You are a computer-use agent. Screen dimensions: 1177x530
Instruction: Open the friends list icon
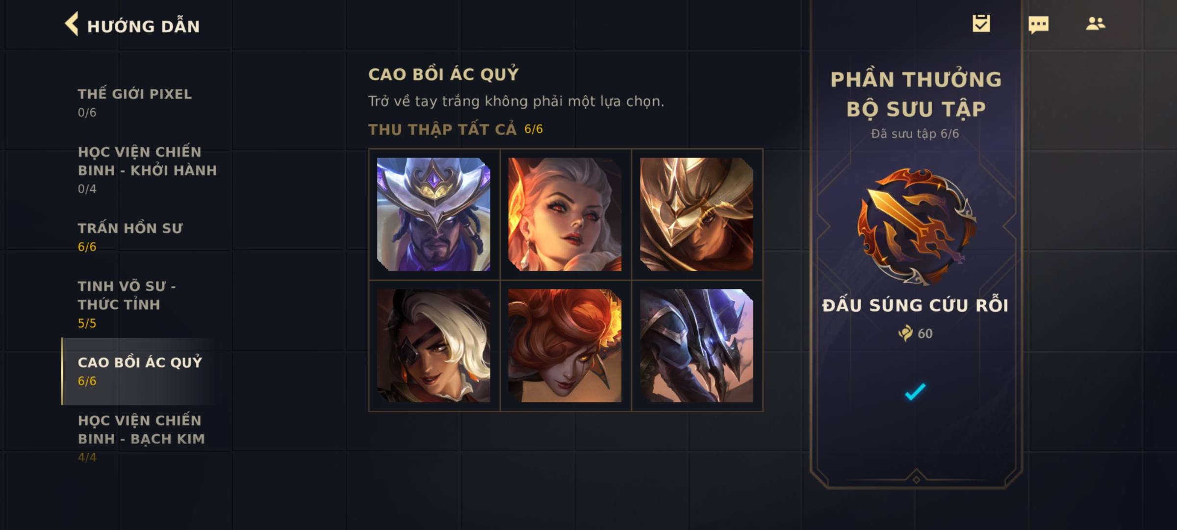(1096, 24)
